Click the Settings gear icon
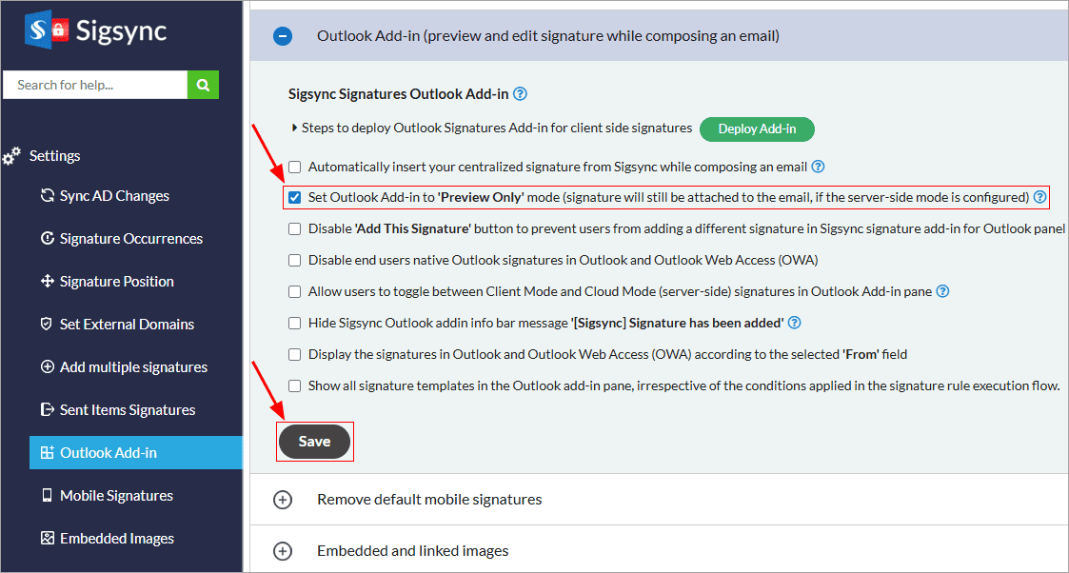Viewport: 1069px width, 573px height. tap(12, 156)
